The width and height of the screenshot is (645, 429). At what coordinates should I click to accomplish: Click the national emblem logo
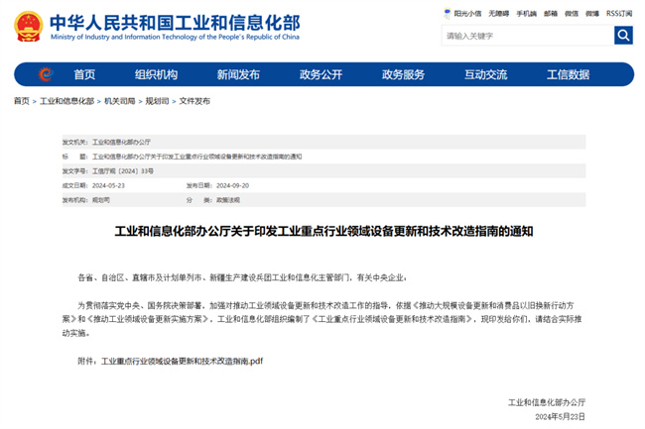click(29, 27)
